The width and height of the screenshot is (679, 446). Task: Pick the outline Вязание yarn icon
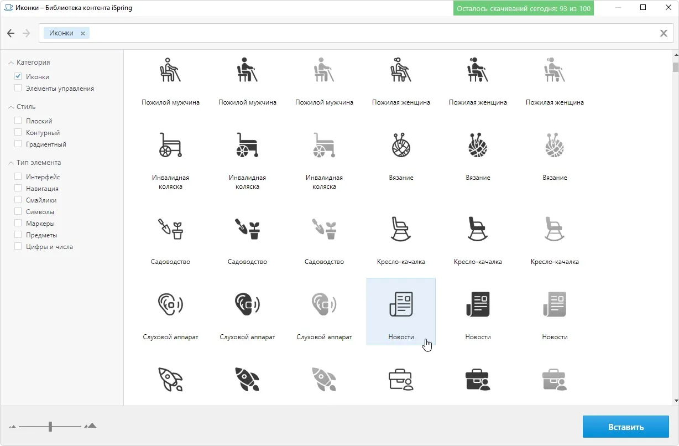click(x=401, y=145)
